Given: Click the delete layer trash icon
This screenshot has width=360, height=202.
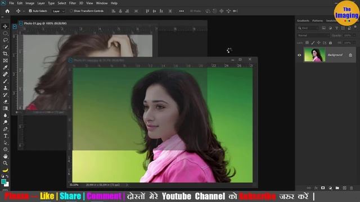Looking at the screenshot, I should 351,188.
